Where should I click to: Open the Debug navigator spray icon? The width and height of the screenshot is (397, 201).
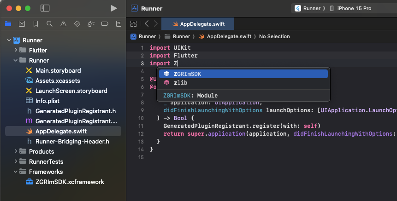point(91,24)
